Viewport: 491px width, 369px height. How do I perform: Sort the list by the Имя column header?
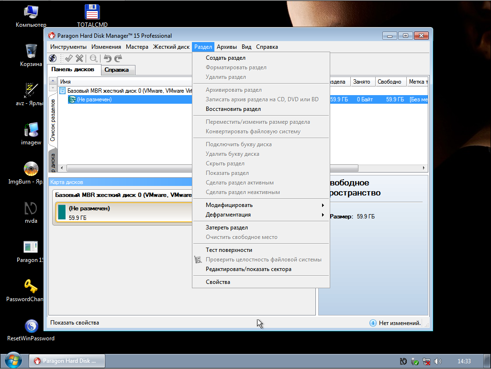coord(124,82)
